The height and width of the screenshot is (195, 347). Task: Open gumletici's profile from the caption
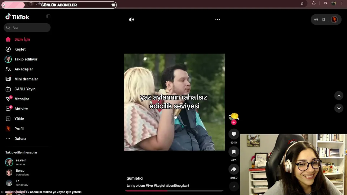click(x=135, y=178)
